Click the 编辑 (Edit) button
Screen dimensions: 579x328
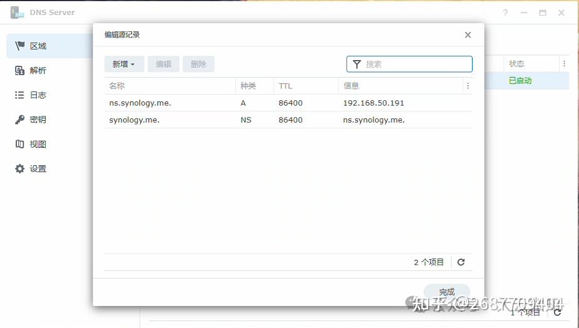(x=163, y=64)
